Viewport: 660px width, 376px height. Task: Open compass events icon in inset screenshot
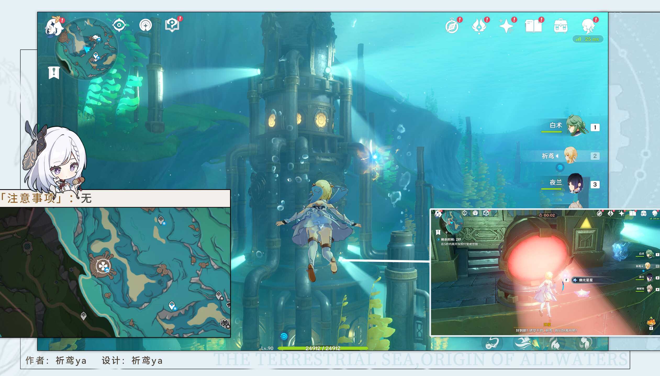coord(600,214)
